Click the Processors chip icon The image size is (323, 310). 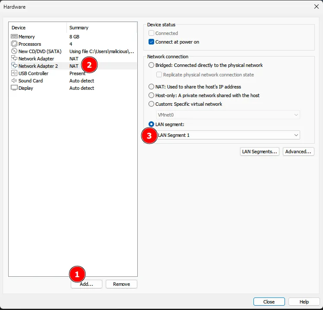pos(14,44)
